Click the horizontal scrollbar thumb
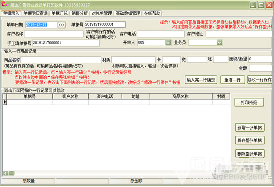This screenshot has width=274, height=187. click(x=11, y=173)
